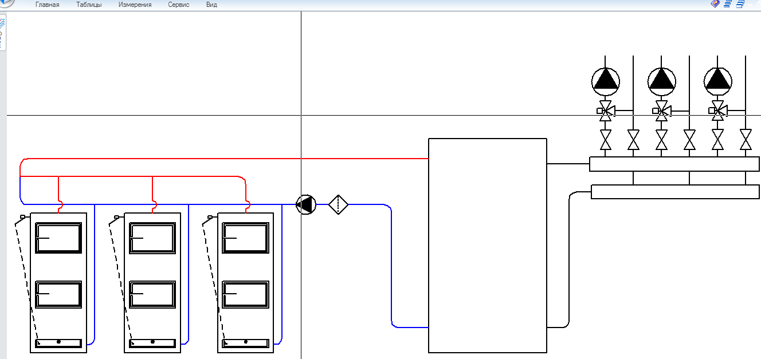Click the stacked-lines window arrangement icon
This screenshot has height=359, width=761.
[x=727, y=4]
